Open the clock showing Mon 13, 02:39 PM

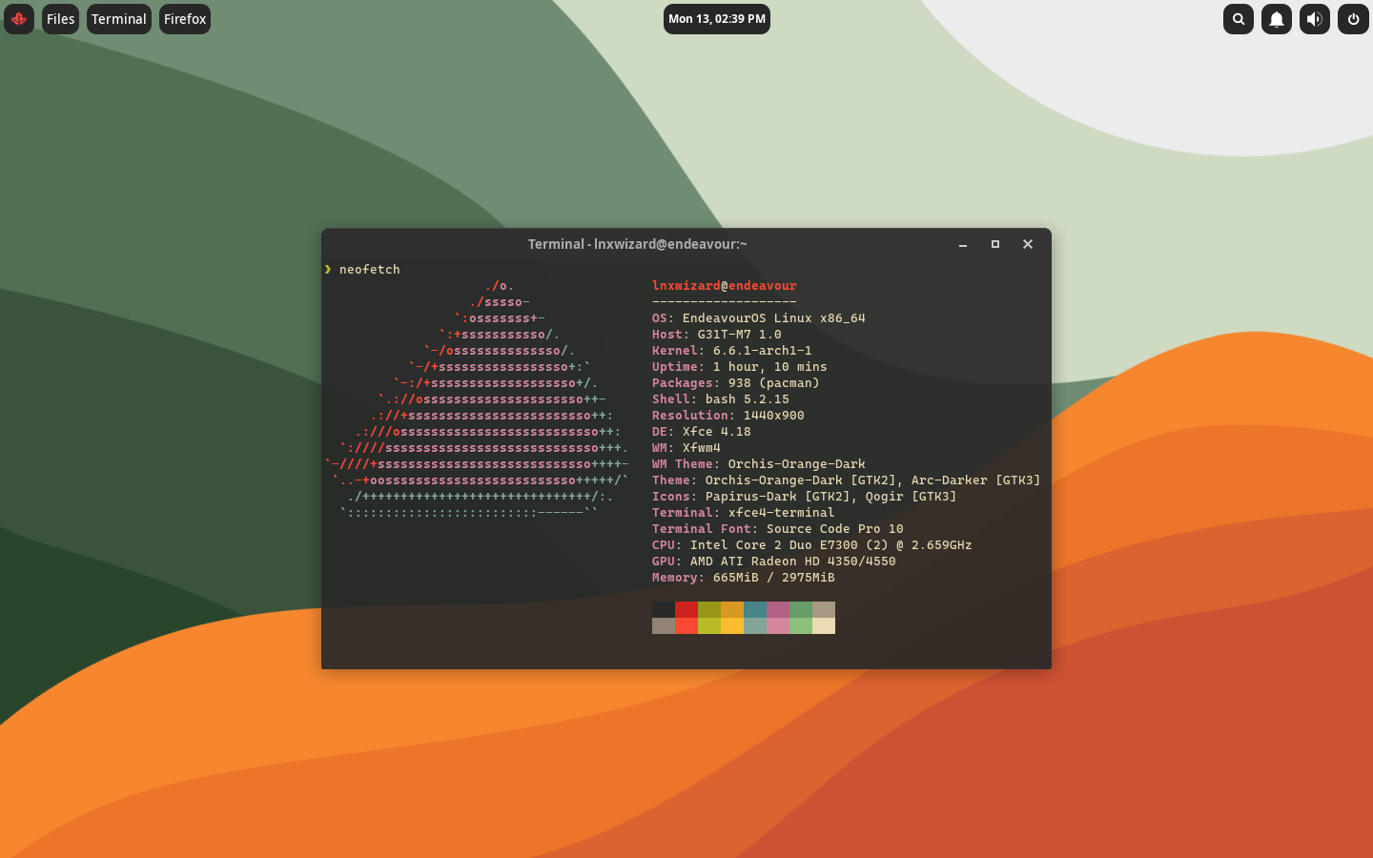[717, 19]
